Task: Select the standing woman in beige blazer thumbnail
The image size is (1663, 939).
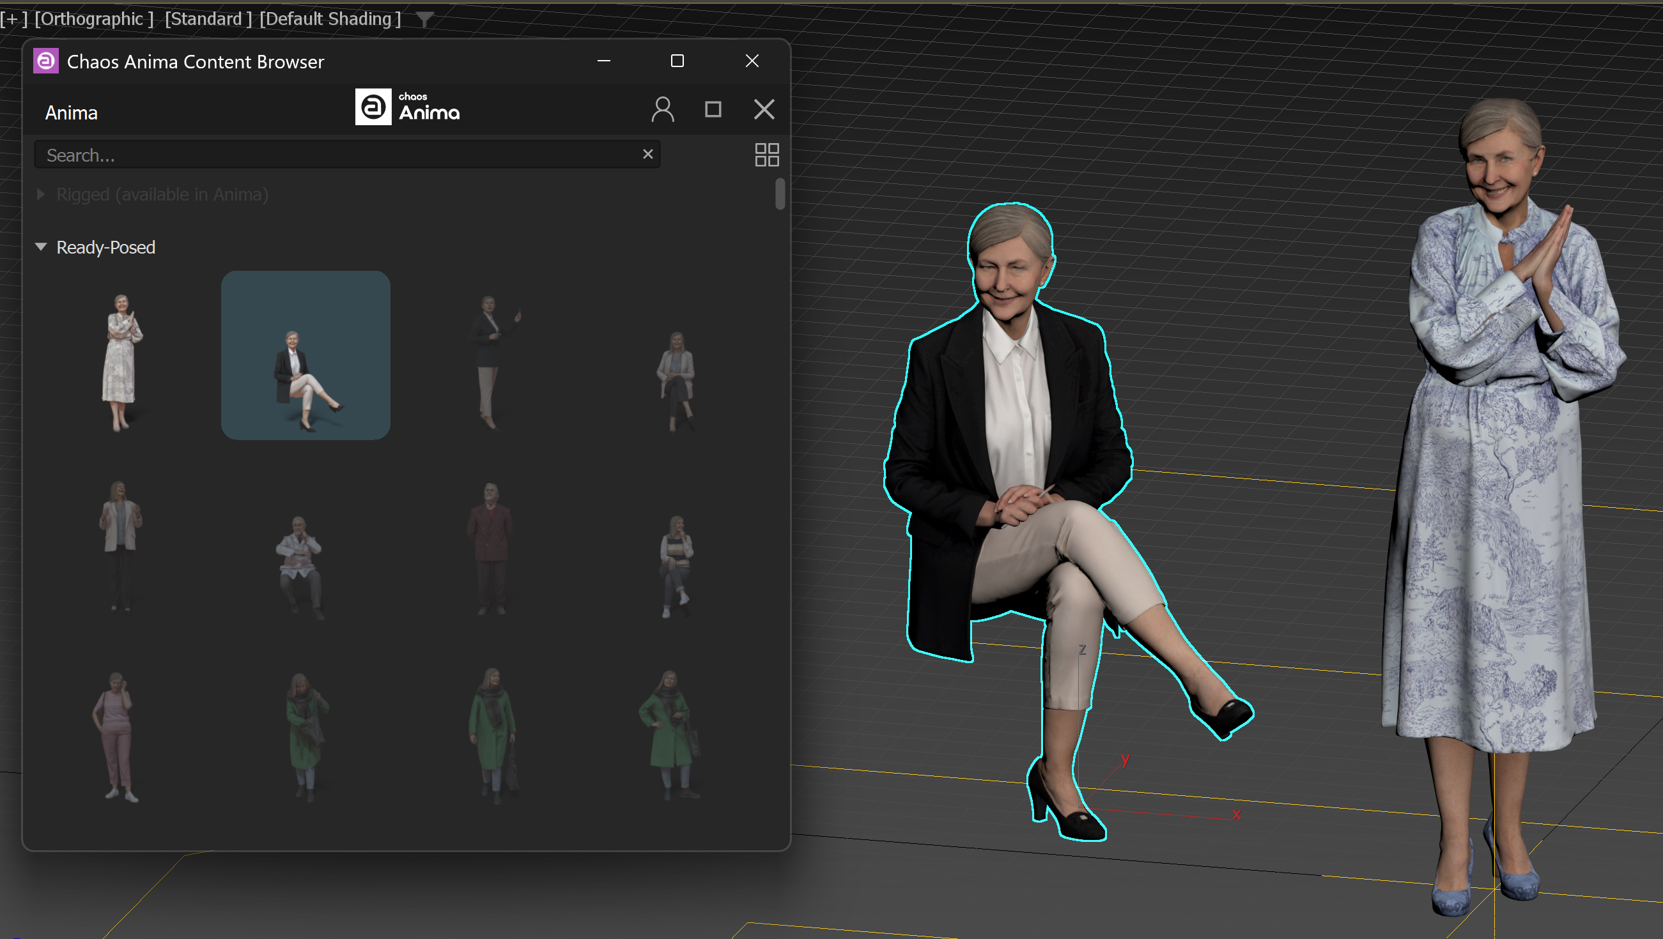Action: tap(120, 546)
